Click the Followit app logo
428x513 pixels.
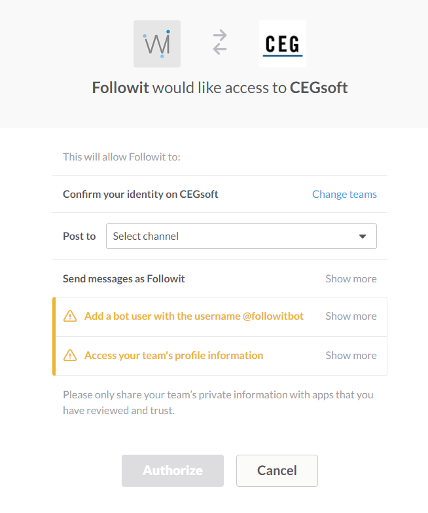pyautogui.click(x=157, y=44)
